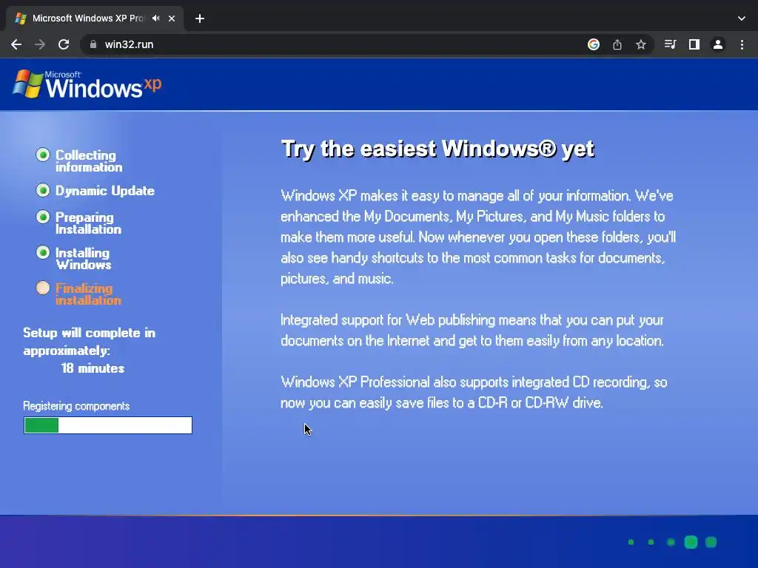Image resolution: width=758 pixels, height=568 pixels.
Task: Click the largest green activity dot
Action: [x=691, y=542]
